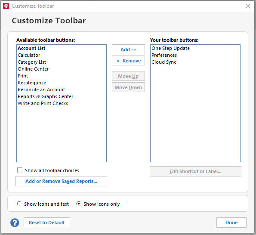This screenshot has width=256, height=235.
Task: Select Online Center in available buttons
Action: point(62,69)
